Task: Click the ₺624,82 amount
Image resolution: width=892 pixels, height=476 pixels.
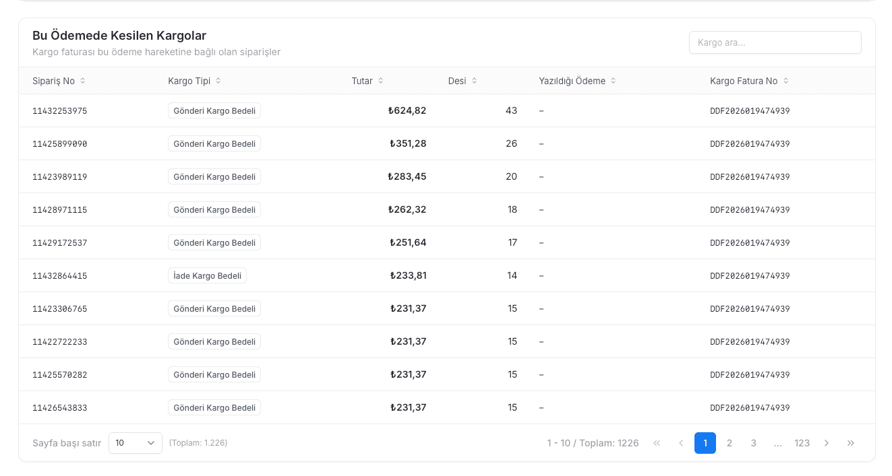Action: 407,110
